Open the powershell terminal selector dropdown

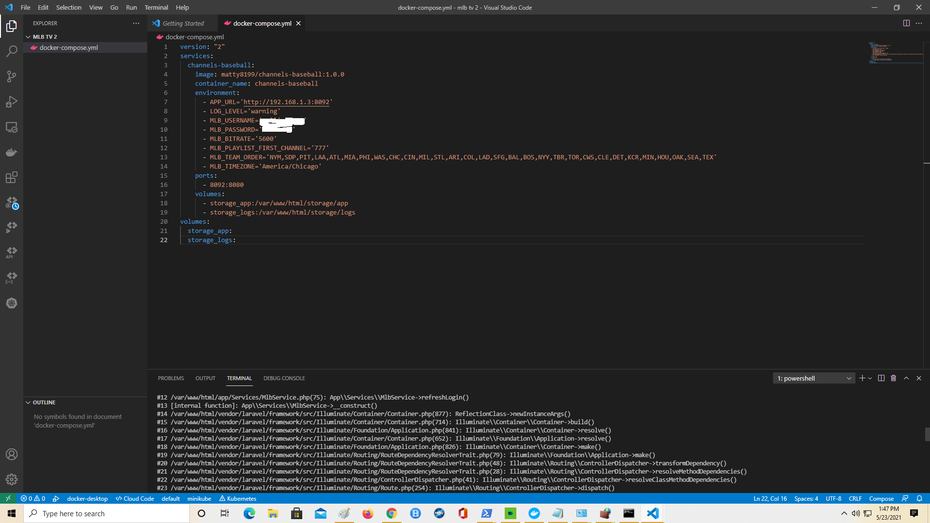point(814,378)
